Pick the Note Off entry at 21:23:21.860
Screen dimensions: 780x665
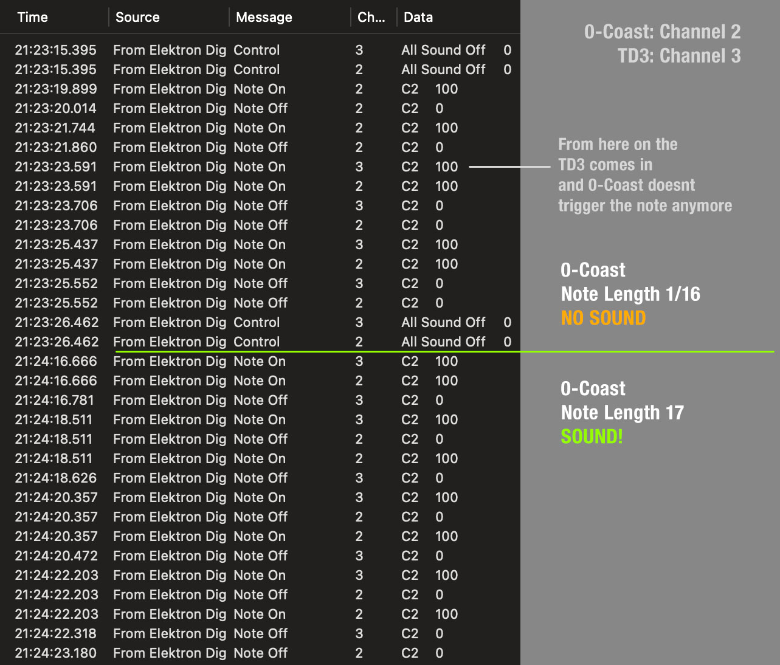[x=260, y=147]
